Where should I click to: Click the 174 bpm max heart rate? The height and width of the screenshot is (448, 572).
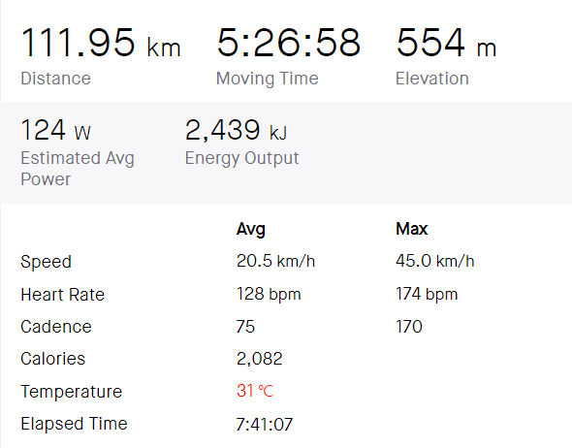(427, 294)
